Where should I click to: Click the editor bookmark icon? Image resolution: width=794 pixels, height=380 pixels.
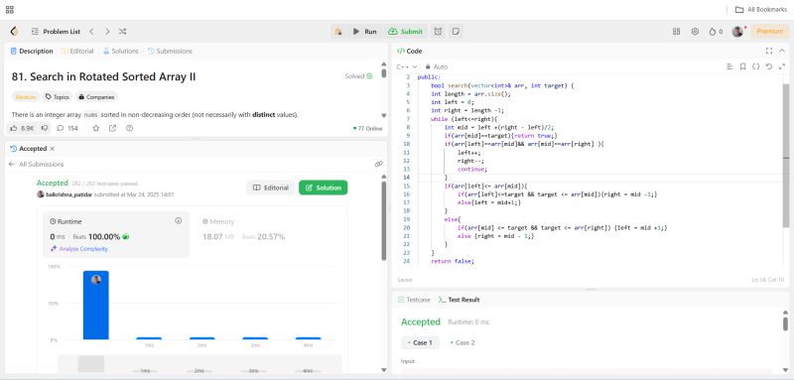[x=742, y=66]
